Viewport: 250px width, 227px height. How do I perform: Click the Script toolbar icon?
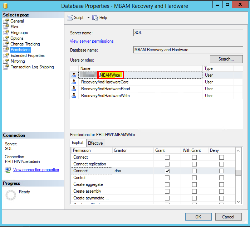[x=70, y=18]
